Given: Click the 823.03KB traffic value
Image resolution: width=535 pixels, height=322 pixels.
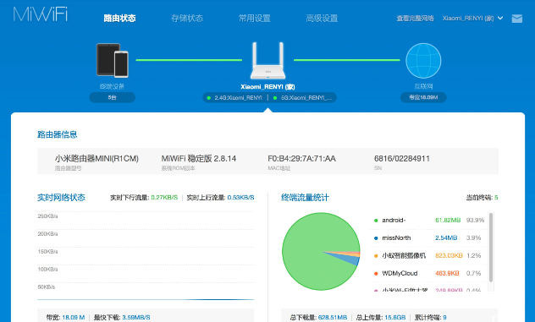Looking at the screenshot, I should 449,255.
